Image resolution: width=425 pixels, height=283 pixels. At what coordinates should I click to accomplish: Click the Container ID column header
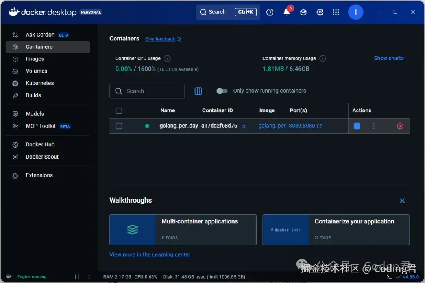click(217, 111)
